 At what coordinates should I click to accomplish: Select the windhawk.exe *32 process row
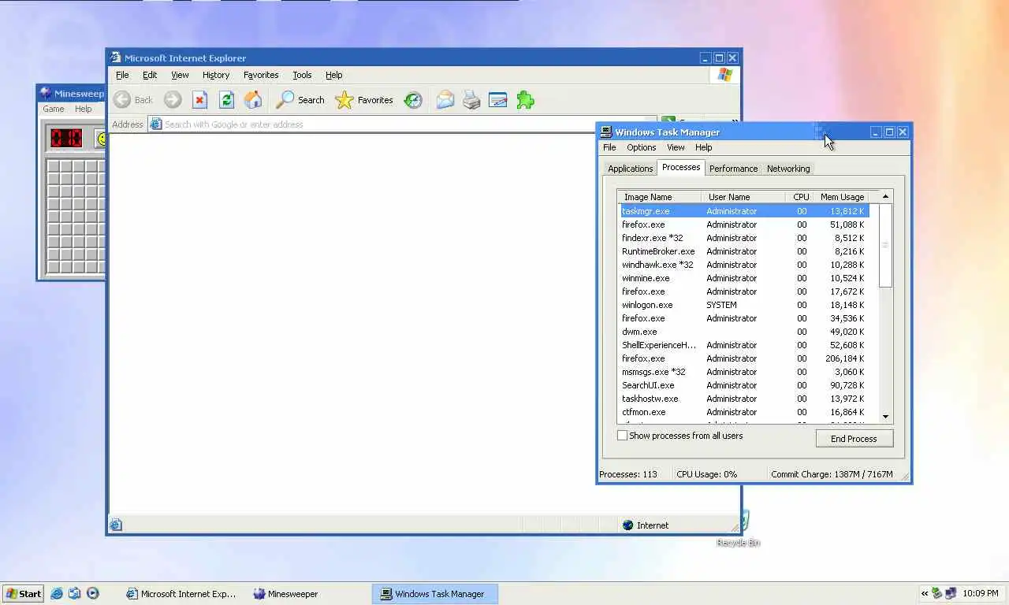743,265
